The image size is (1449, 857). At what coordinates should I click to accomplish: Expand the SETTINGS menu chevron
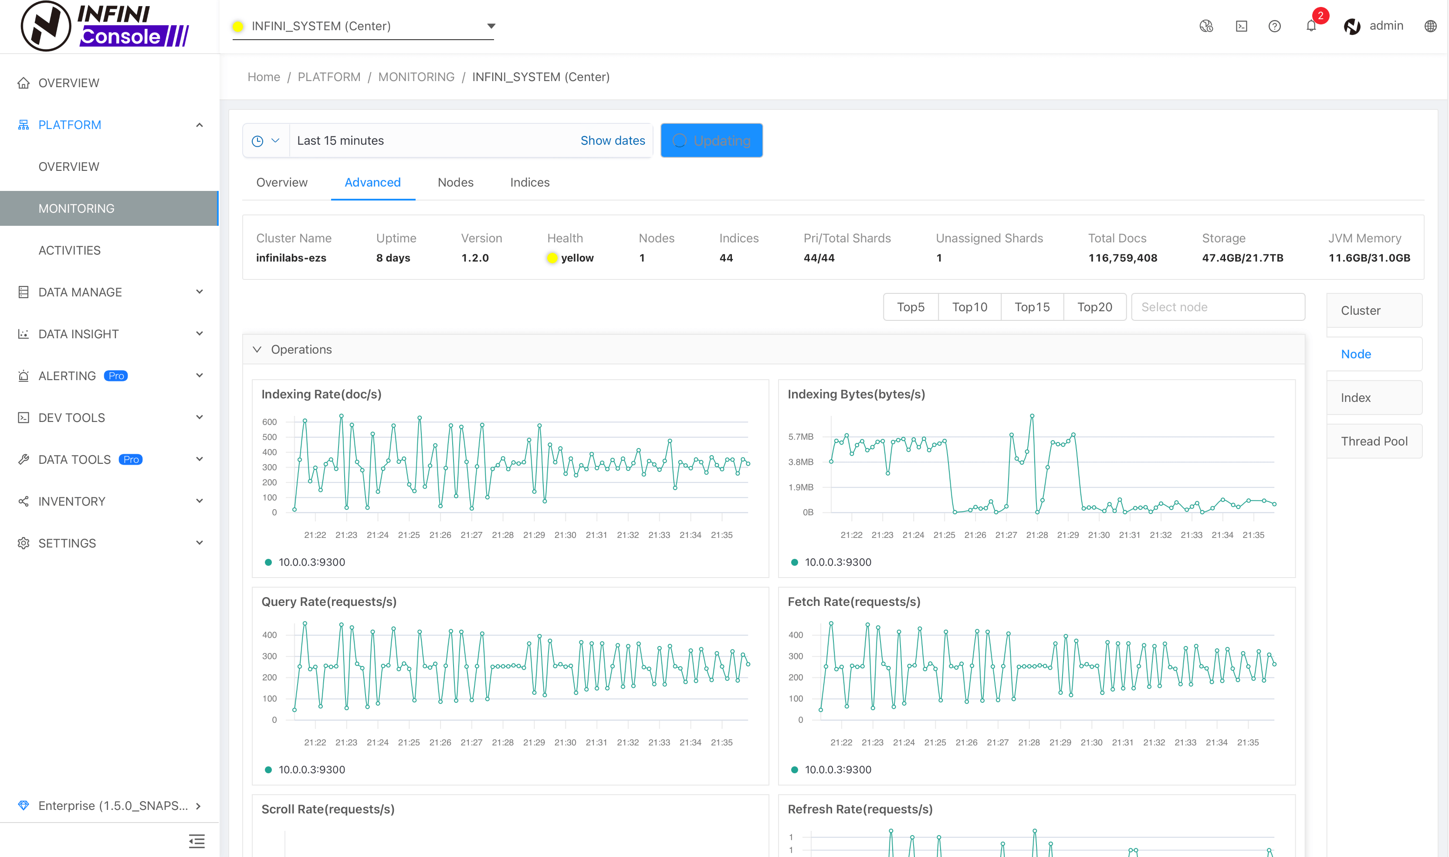pos(199,544)
